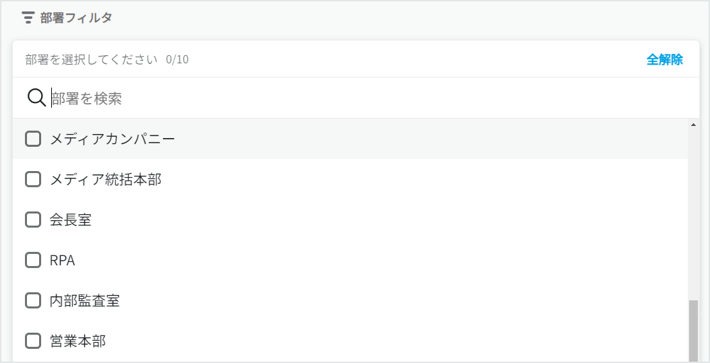Choose the メディアカンパニー list entry text
This screenshot has width=710, height=363.
113,139
